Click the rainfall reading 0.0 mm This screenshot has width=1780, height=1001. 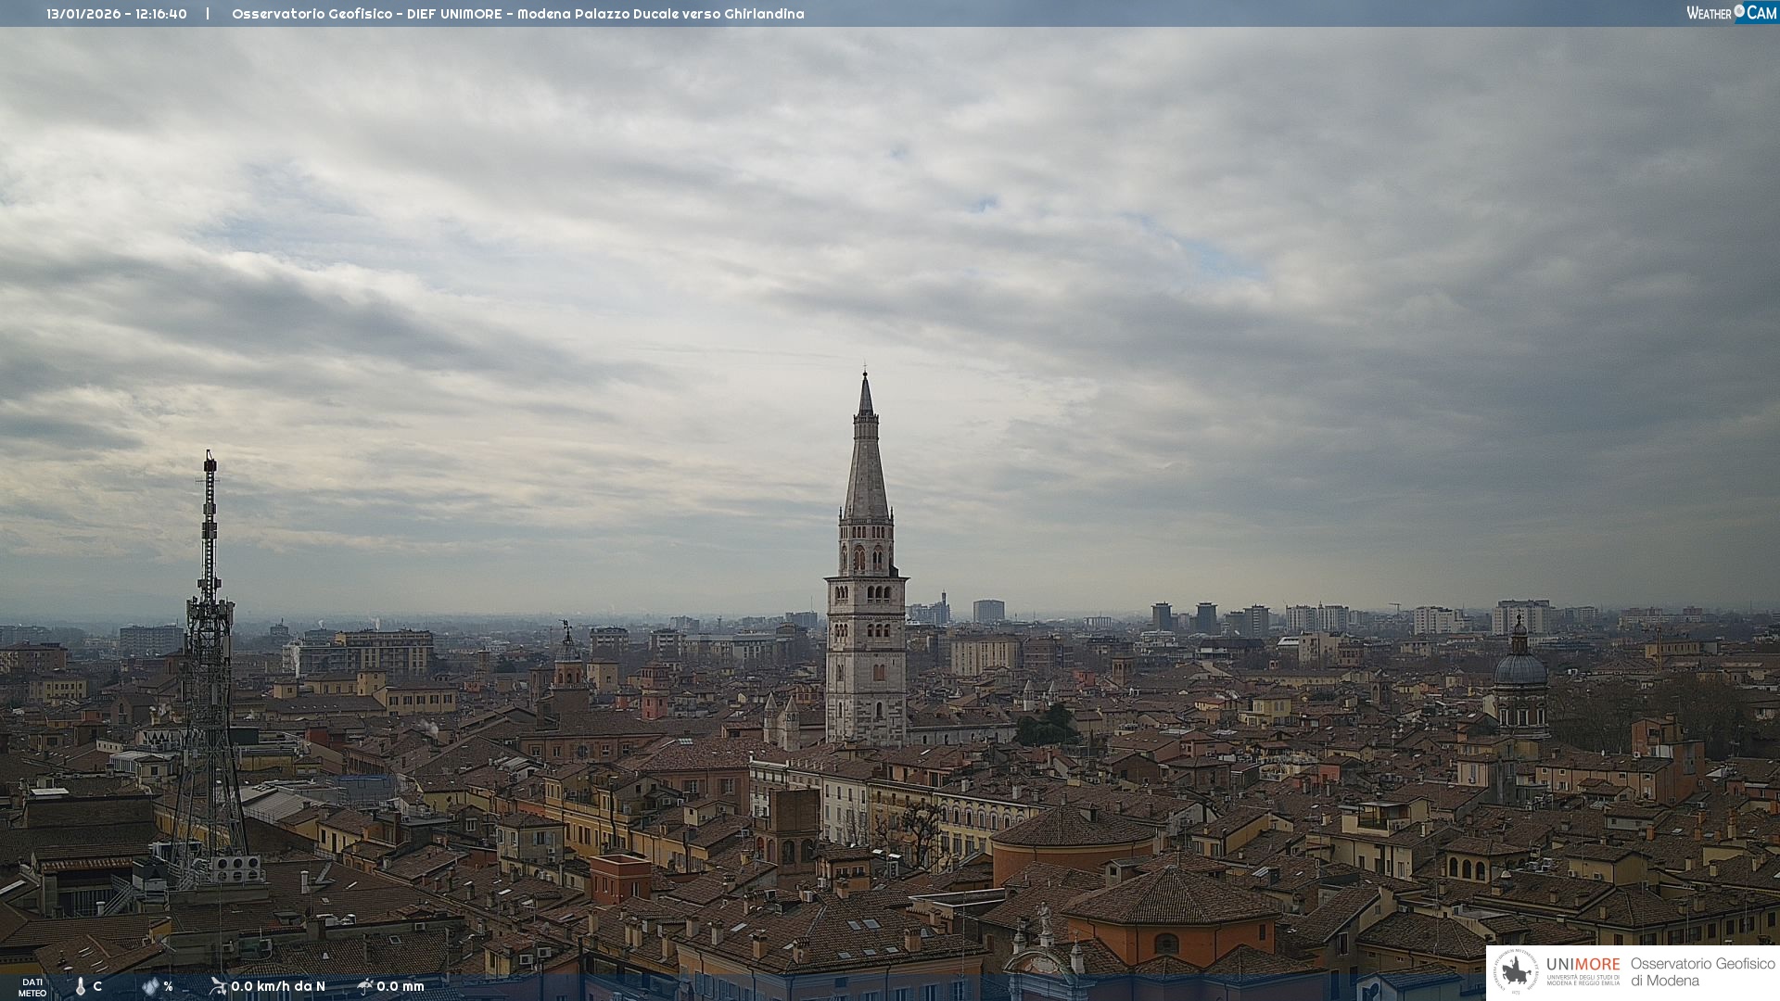click(x=400, y=986)
